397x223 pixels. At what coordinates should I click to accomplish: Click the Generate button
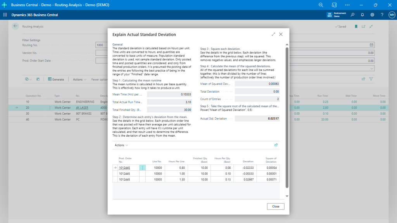[x=56, y=79]
